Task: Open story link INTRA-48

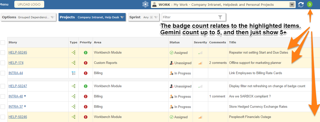Action: [16, 96]
